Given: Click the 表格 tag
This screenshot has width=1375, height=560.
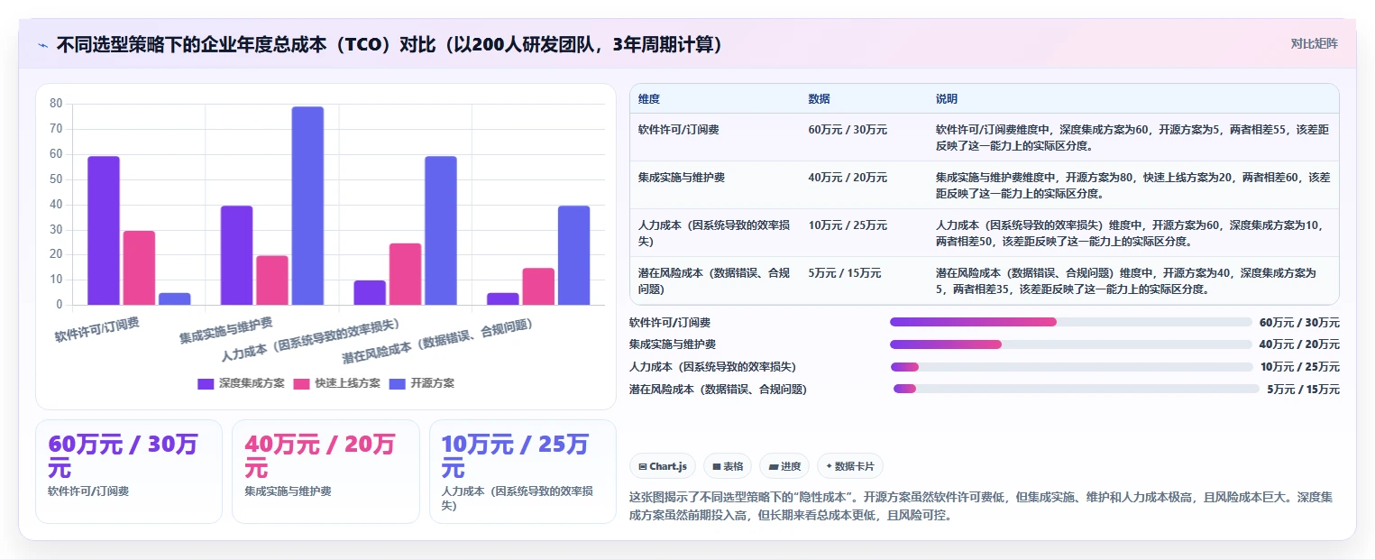Looking at the screenshot, I should pyautogui.click(x=728, y=466).
